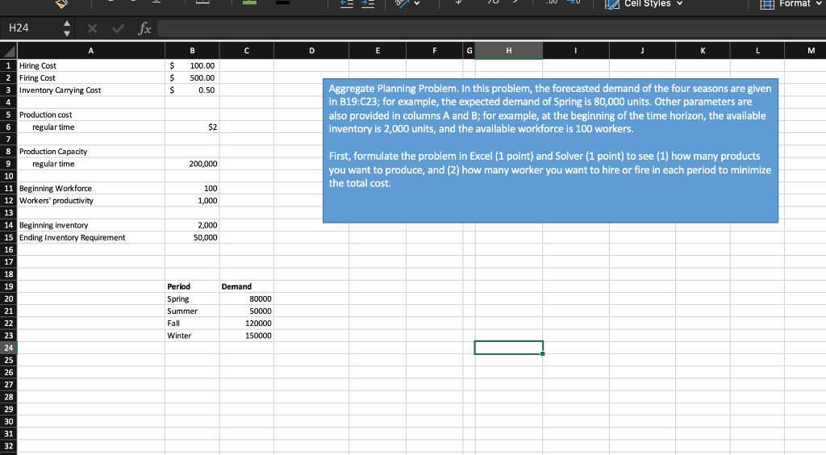Screen dimensions: 826x455
Task: Click the 'Summer' period cell
Action: tap(192, 311)
